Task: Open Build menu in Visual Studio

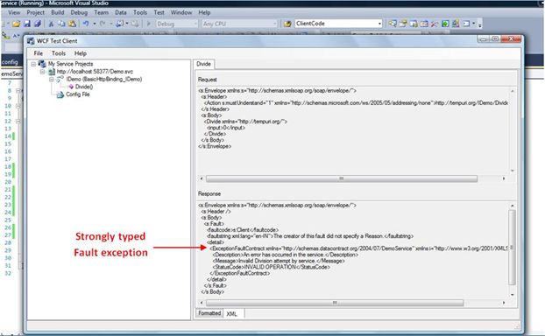Action: (57, 12)
